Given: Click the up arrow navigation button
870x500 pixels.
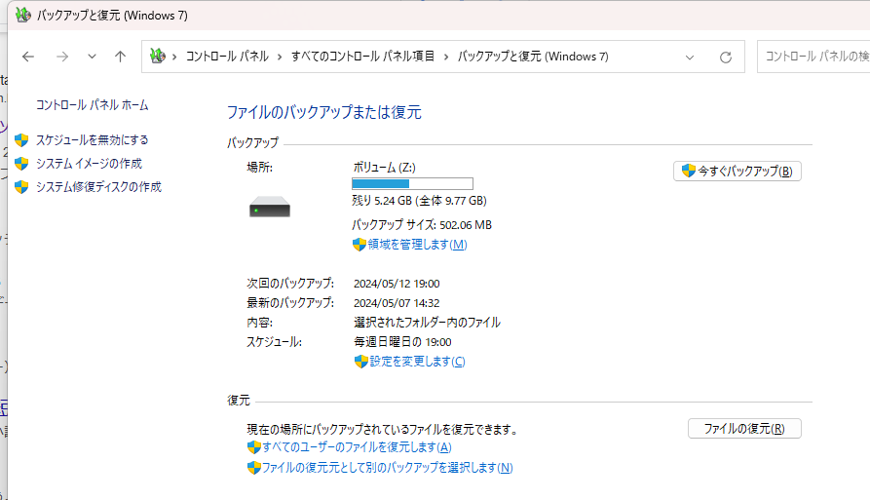Looking at the screenshot, I should tap(120, 57).
